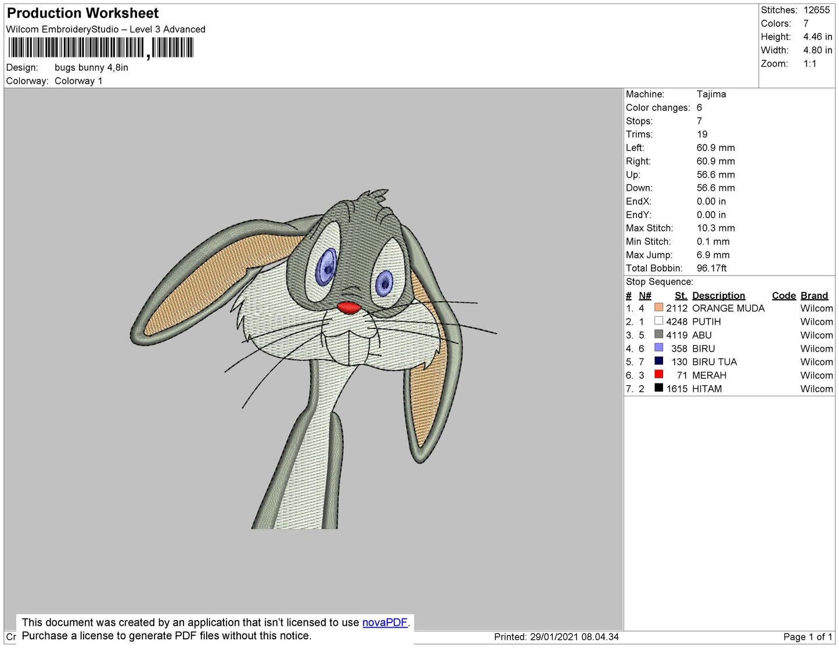Click the Trims value 19

[702, 134]
